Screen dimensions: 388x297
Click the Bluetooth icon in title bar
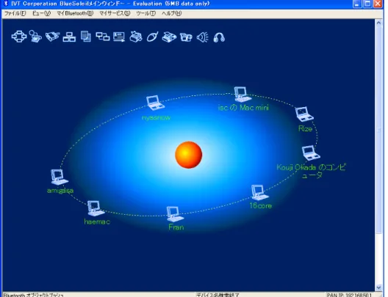(6, 4)
